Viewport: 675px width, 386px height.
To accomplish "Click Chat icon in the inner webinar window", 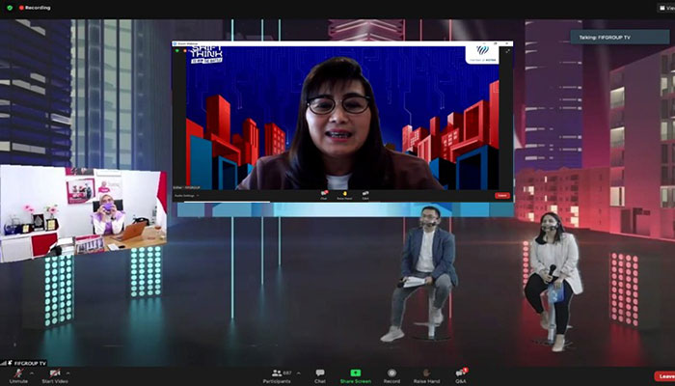I will (x=324, y=194).
